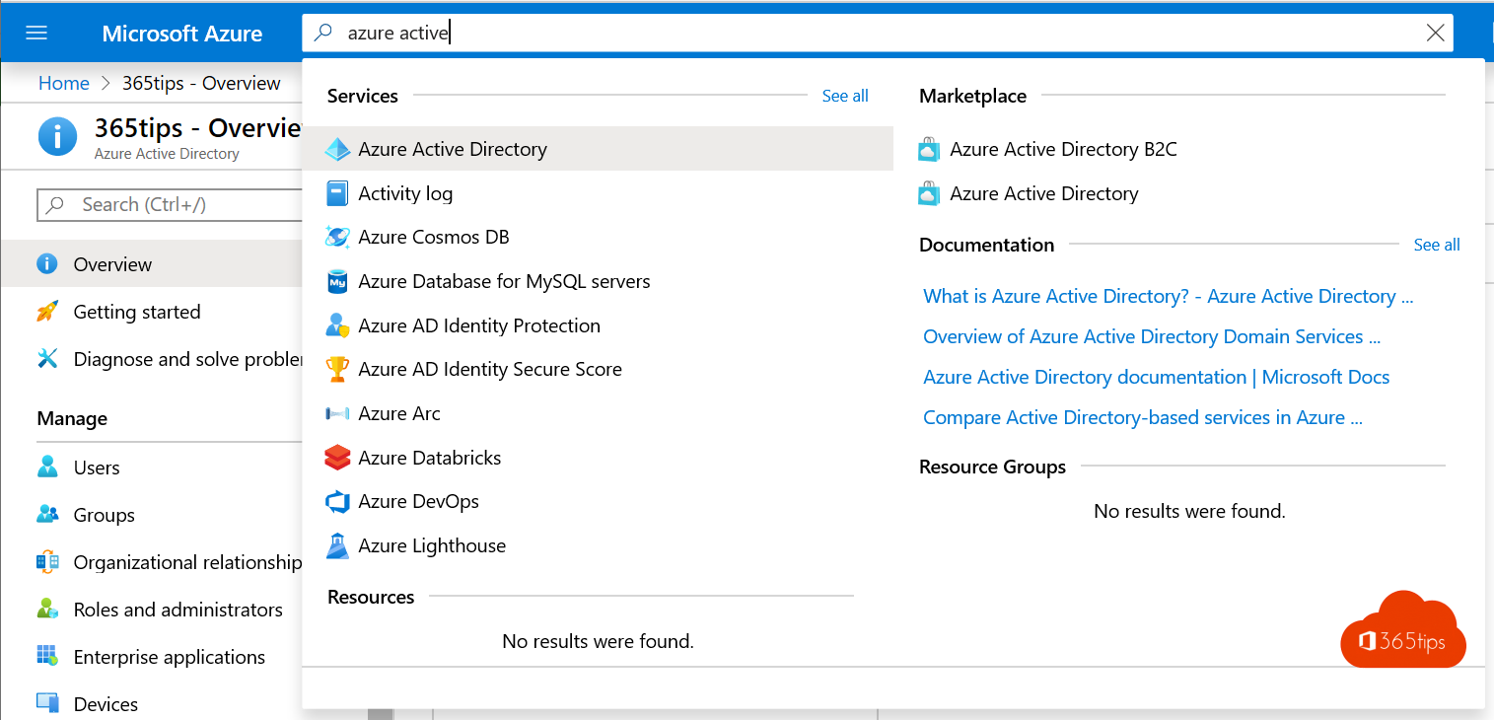This screenshot has width=1494, height=720.
Task: Click the search magnifier icon in top bar
Action: (x=322, y=33)
